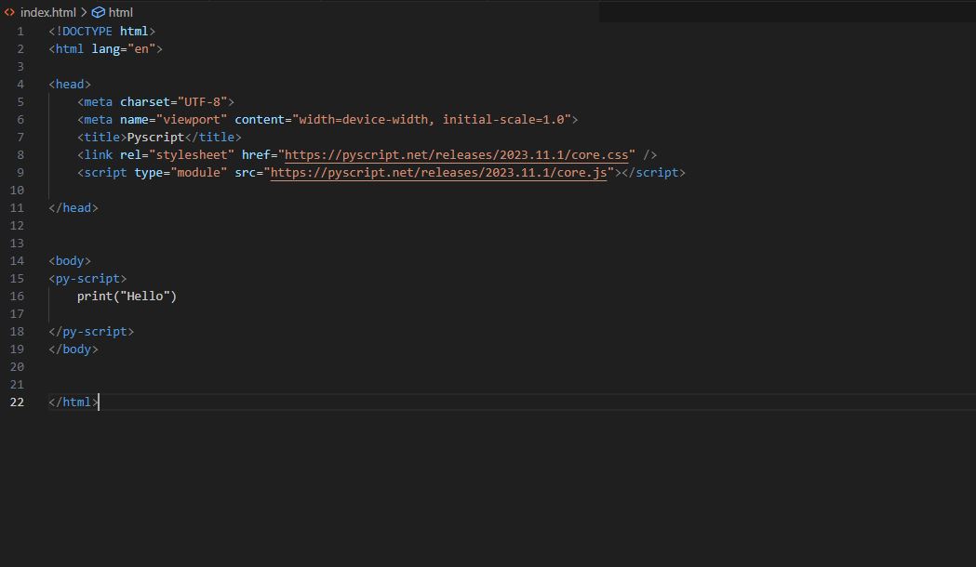Open the html element breadcrumb dropdown

[121, 12]
